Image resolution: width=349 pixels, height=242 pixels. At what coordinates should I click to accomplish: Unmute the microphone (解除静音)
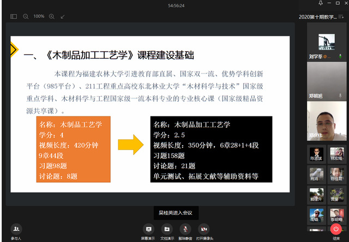coord(185,232)
